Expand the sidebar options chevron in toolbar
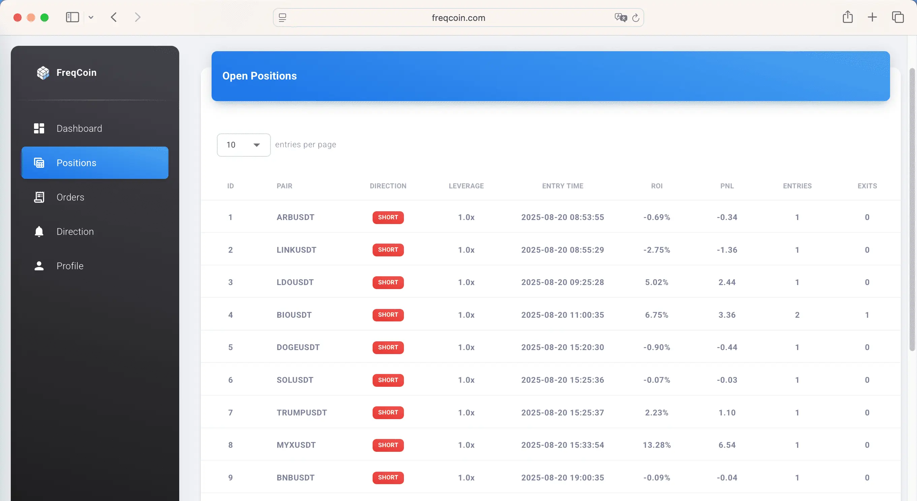This screenshot has height=501, width=917. pyautogui.click(x=91, y=17)
